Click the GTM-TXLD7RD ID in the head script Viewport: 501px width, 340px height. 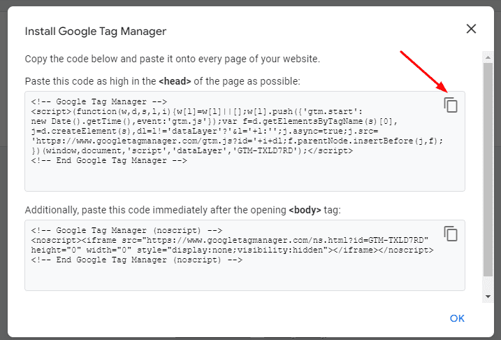(x=265, y=150)
